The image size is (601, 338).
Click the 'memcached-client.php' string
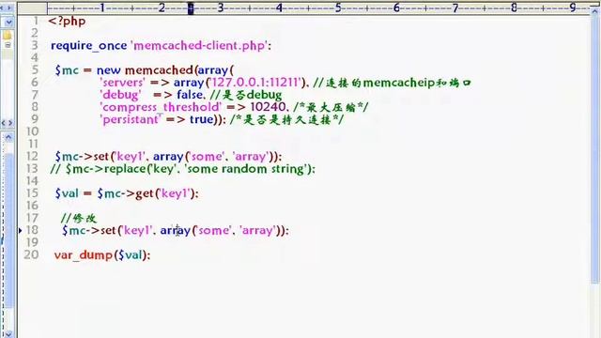pos(199,46)
